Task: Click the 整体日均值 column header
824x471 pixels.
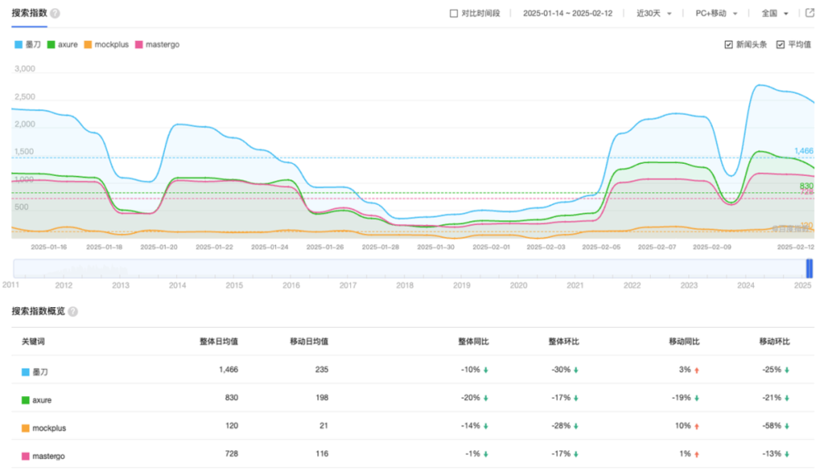Action: pyautogui.click(x=218, y=342)
